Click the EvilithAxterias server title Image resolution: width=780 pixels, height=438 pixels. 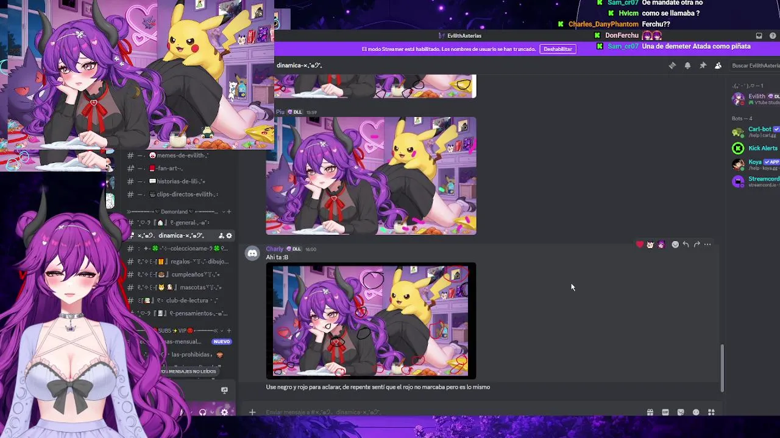464,36
